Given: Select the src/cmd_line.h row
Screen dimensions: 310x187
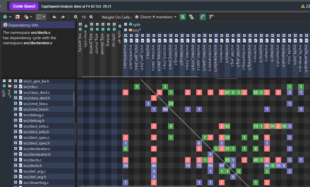Looking at the screenshot, I should (x=44, y=109).
